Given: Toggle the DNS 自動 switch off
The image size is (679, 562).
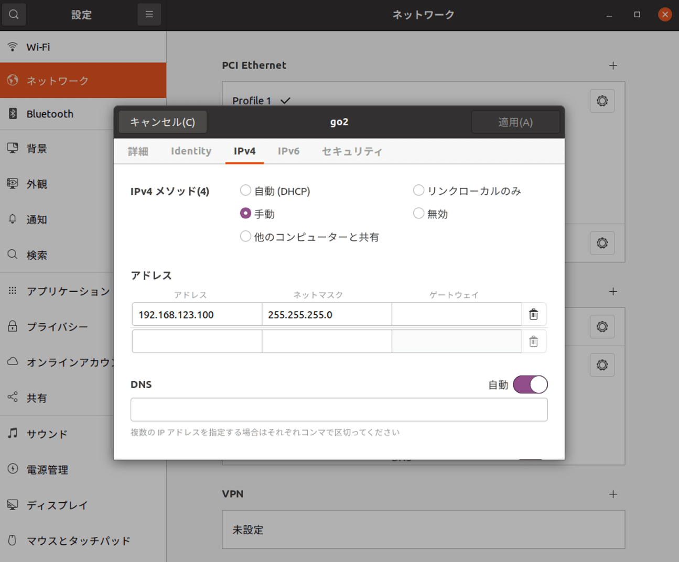Looking at the screenshot, I should pos(530,384).
